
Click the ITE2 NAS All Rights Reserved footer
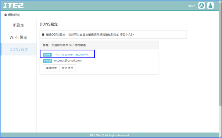(x=109, y=135)
